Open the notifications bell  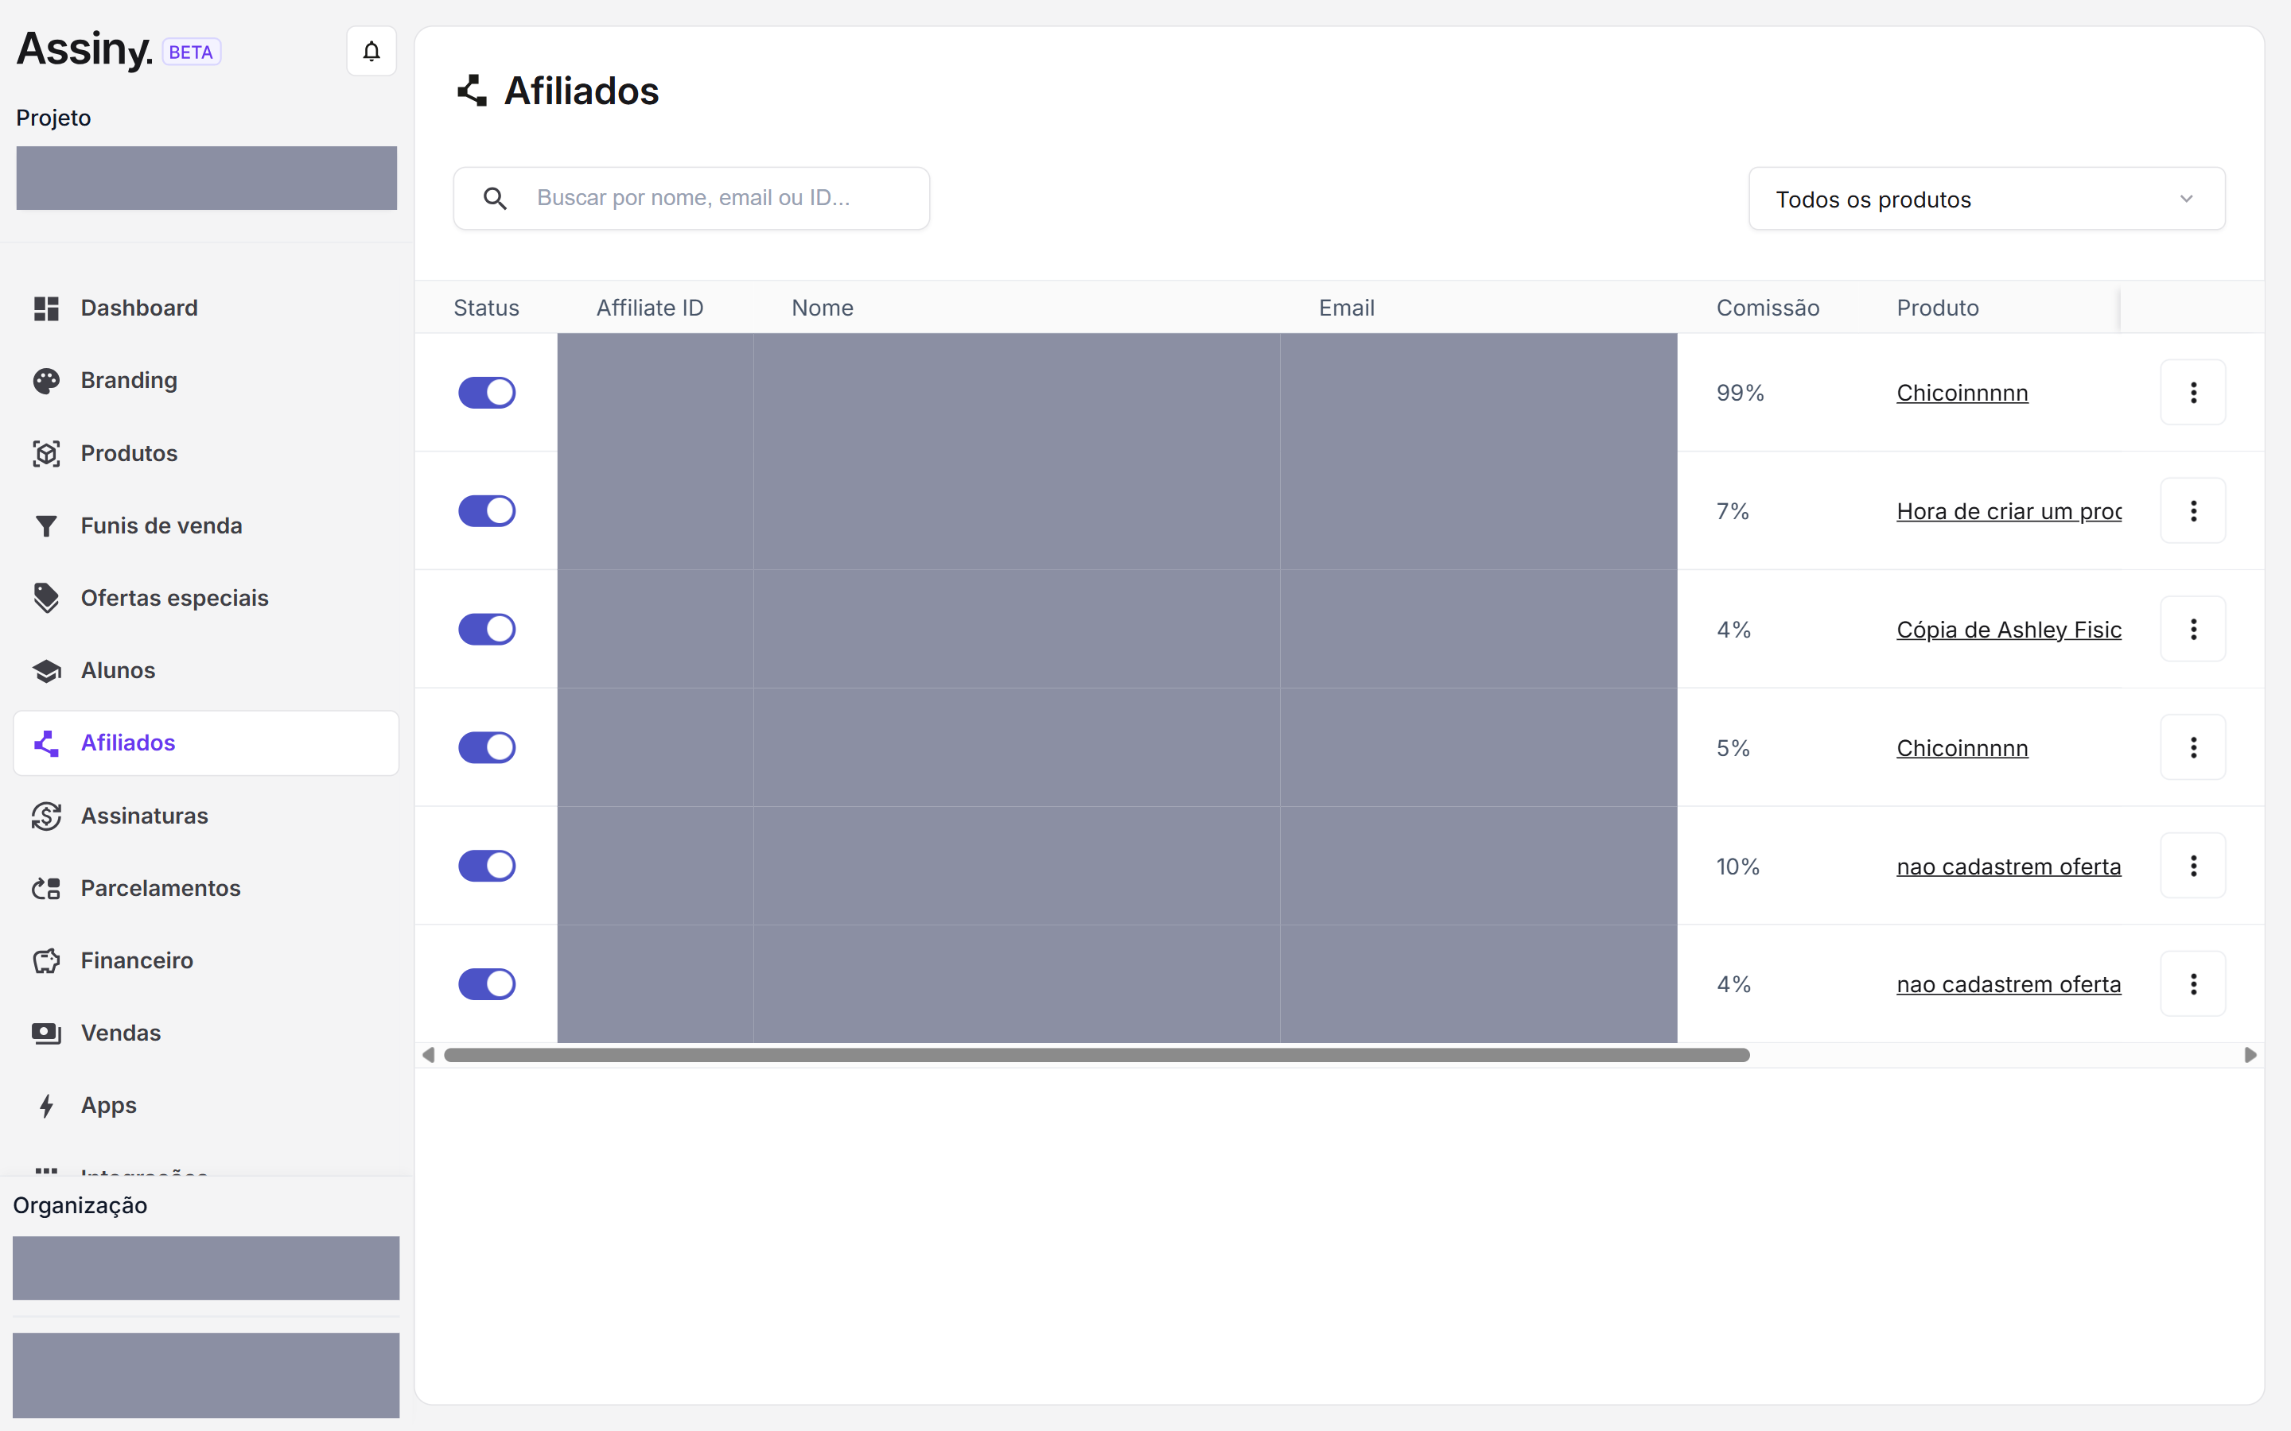coord(371,51)
